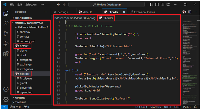Open the File menu
The height and width of the screenshot is (110, 201).
[x=12, y=4]
